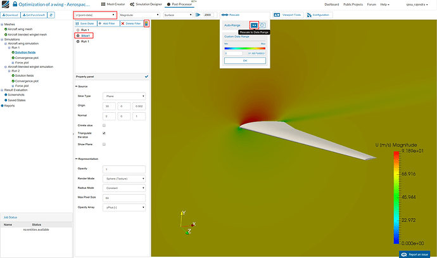Enable the Crinkle slice checkbox
Image resolution: width=437 pixels, height=258 pixels.
[104, 126]
